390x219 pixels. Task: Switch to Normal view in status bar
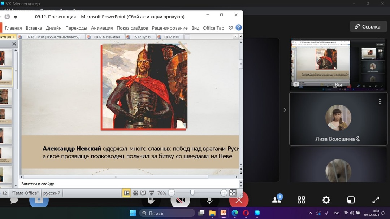pyautogui.click(x=126, y=193)
